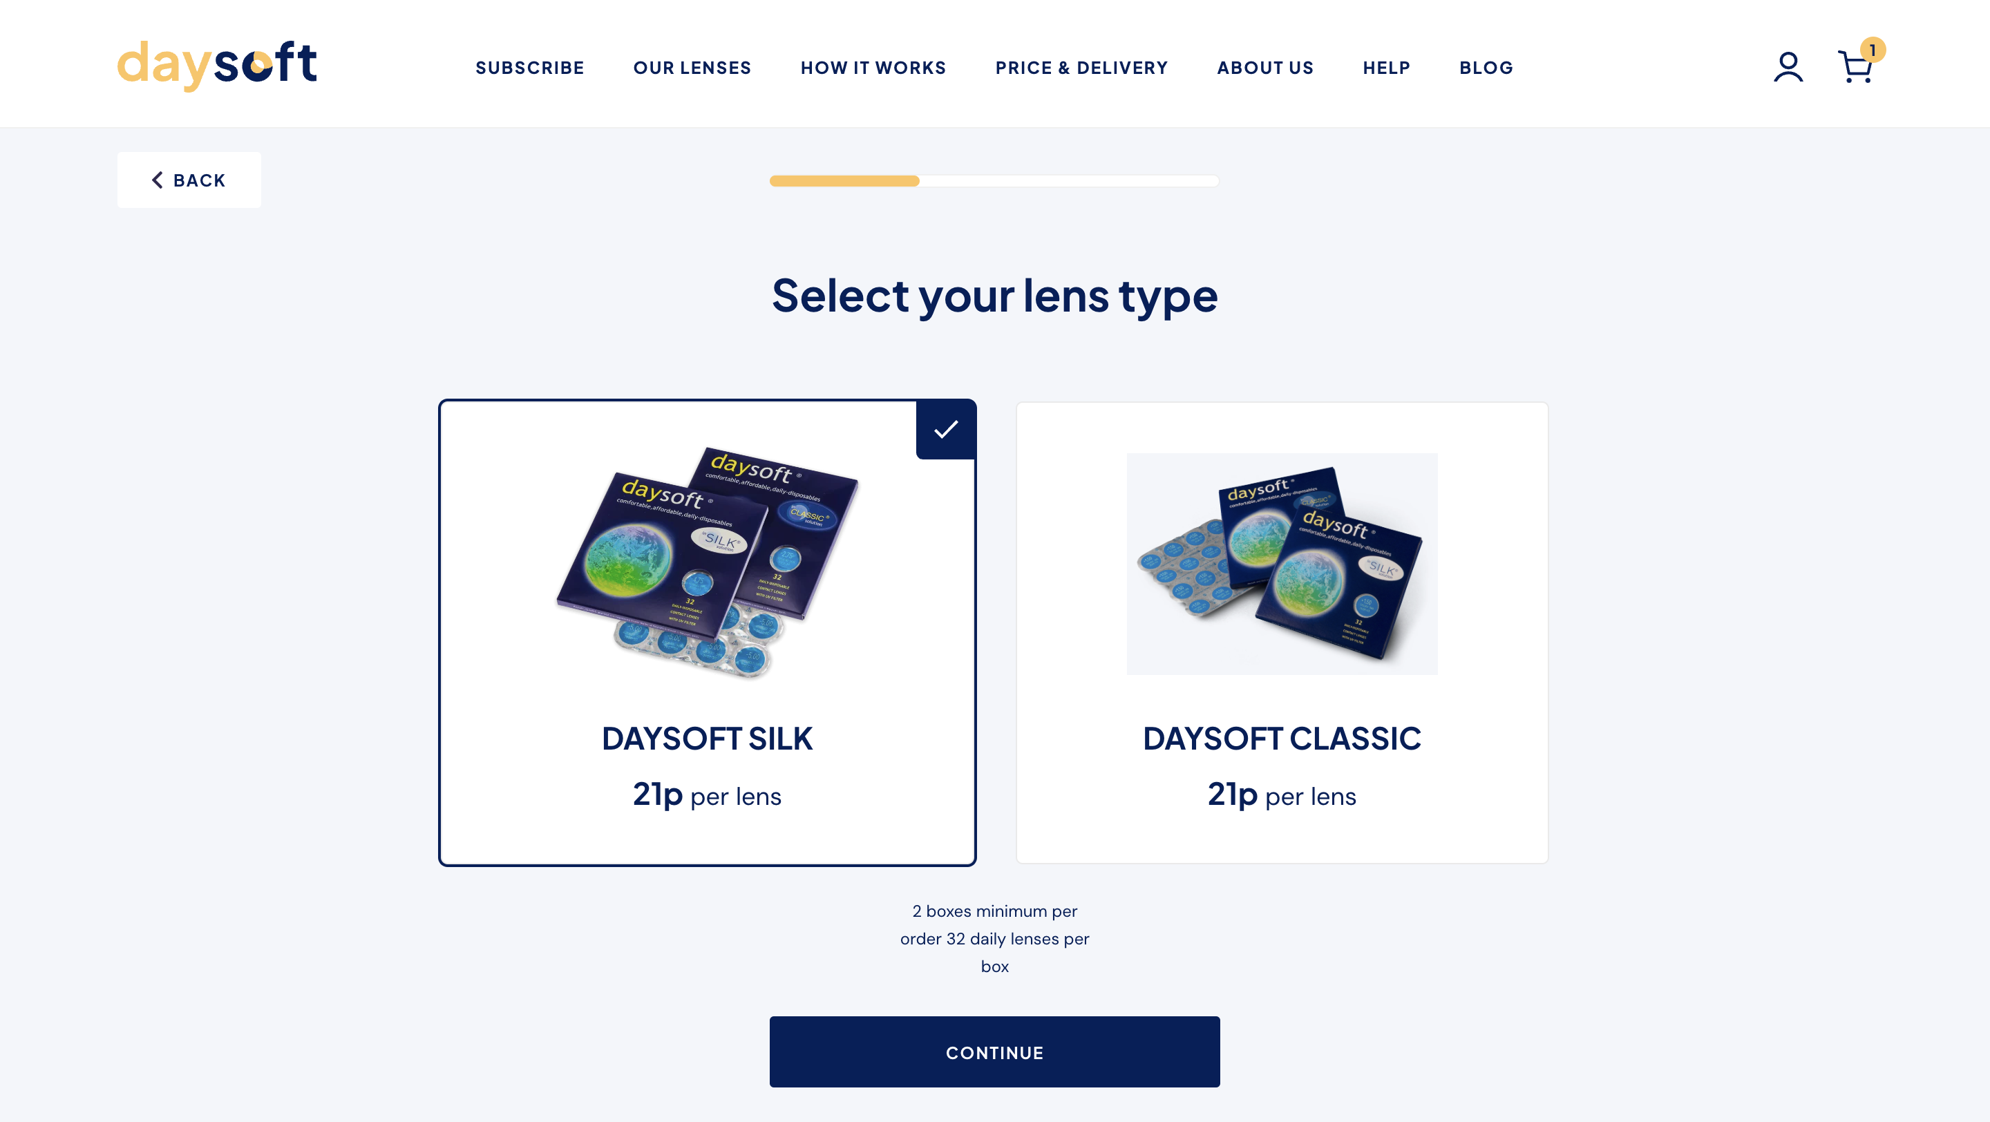
Task: Click the checkmark selection icon on Silk
Action: (946, 429)
